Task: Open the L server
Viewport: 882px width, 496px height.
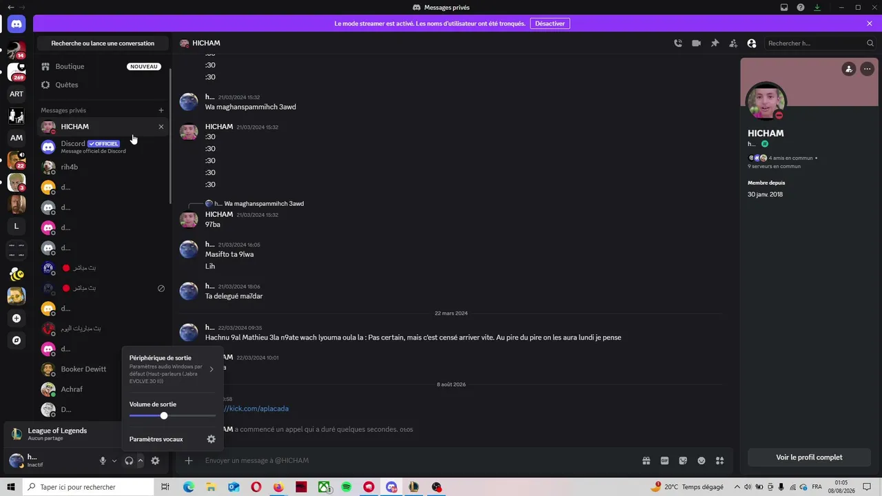Action: tap(17, 226)
